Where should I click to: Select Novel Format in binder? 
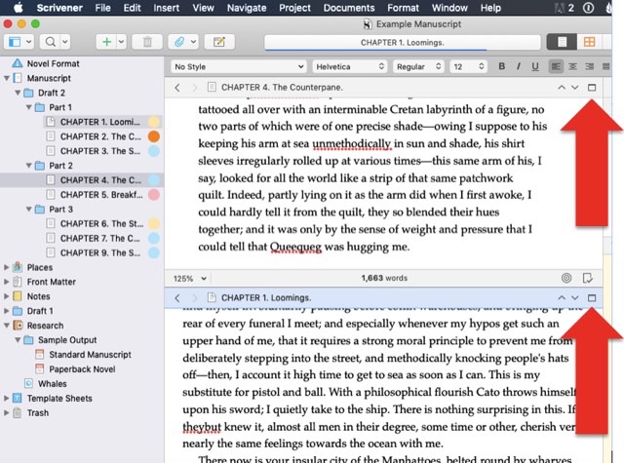(53, 63)
